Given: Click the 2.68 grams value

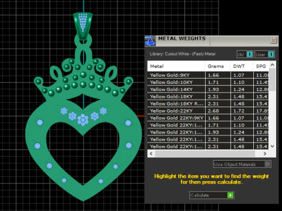Looking at the screenshot, I should coord(213,111).
